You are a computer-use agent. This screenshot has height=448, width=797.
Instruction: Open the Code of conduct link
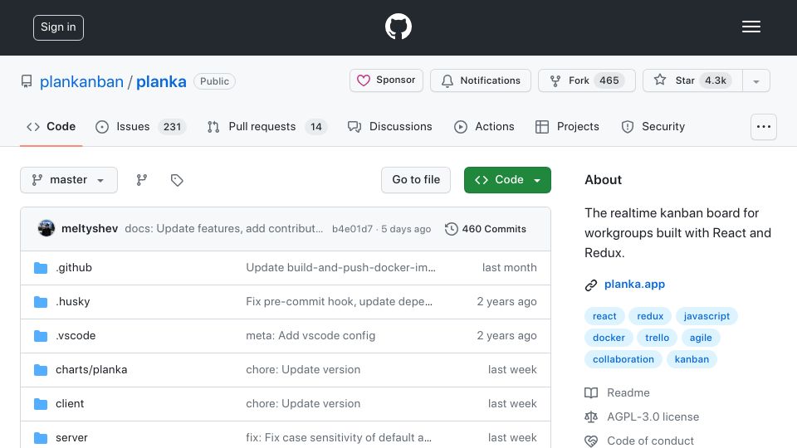pos(651,441)
